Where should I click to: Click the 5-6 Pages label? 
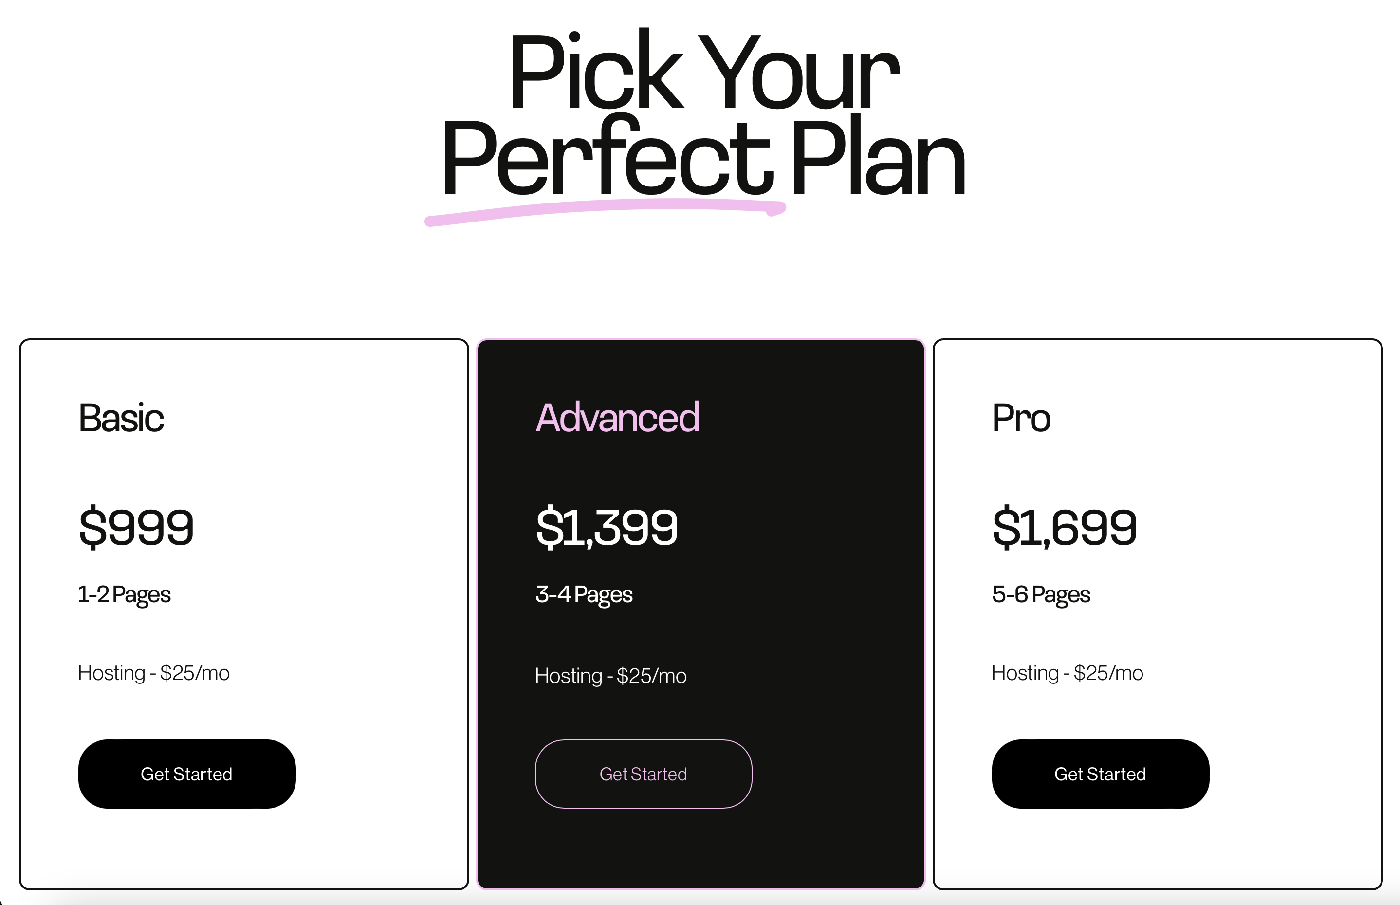pyautogui.click(x=1041, y=595)
